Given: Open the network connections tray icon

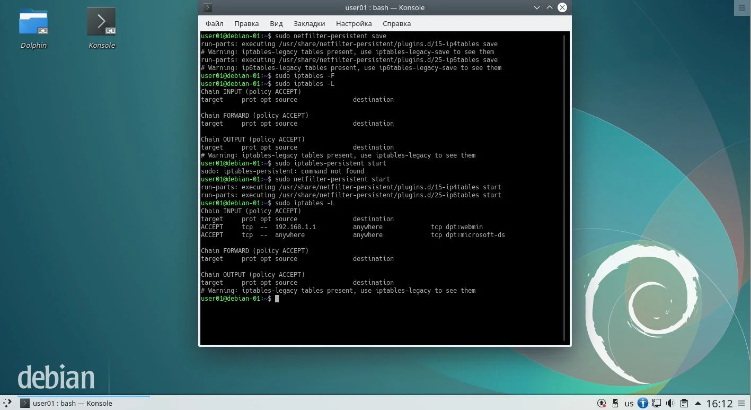Looking at the screenshot, I should pos(656,404).
